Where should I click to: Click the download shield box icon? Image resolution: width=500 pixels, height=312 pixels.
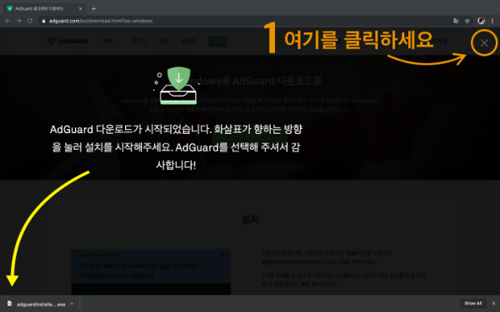[178, 86]
